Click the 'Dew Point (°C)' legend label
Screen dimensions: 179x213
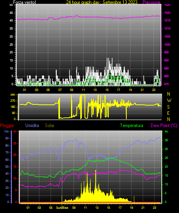click(164, 125)
